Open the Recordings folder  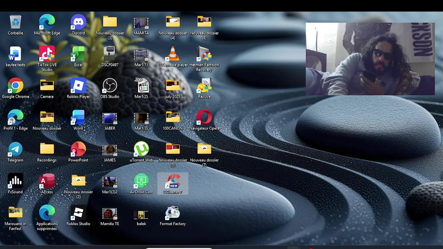pyautogui.click(x=47, y=149)
